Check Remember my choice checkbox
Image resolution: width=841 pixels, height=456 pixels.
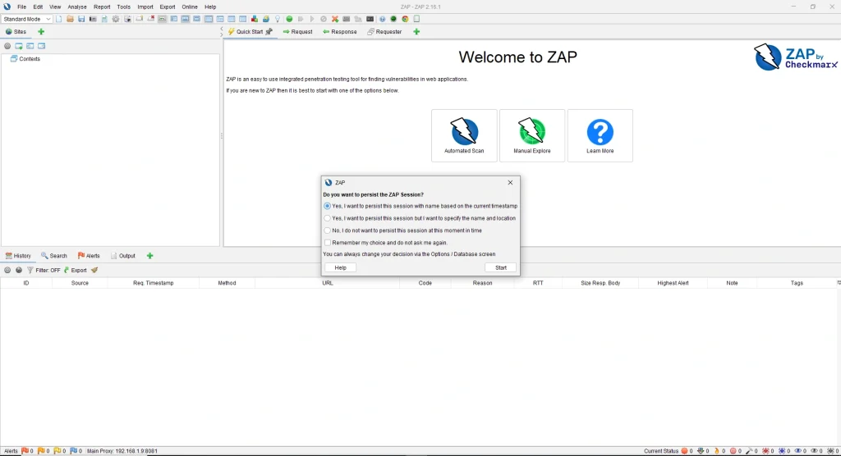click(328, 243)
